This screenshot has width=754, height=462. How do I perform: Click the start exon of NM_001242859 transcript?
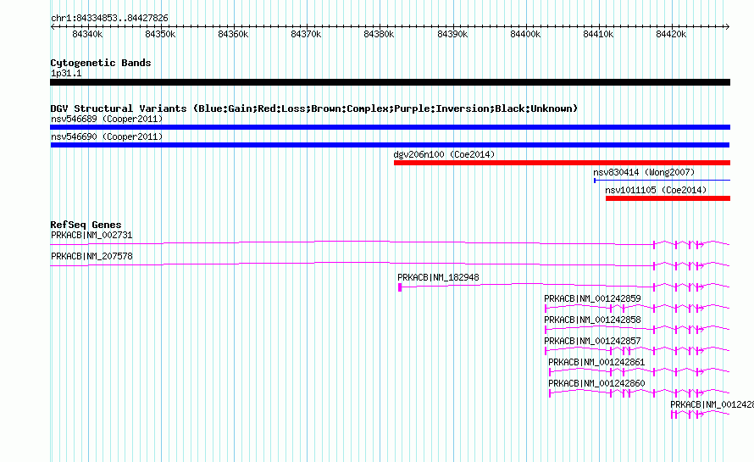point(546,309)
